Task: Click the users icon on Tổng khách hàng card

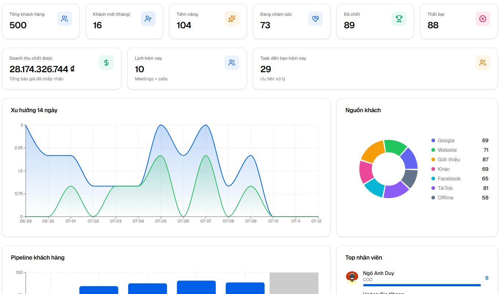Action: coord(65,19)
